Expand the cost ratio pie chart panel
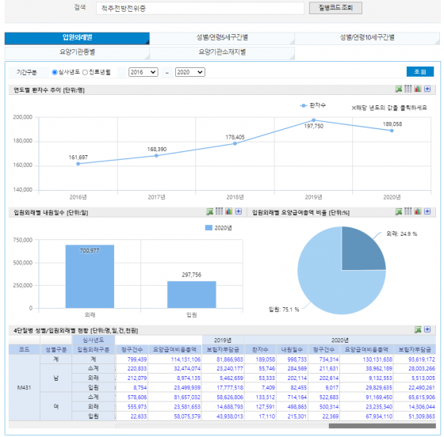The height and width of the screenshot is (437, 444). pyautogui.click(x=427, y=211)
